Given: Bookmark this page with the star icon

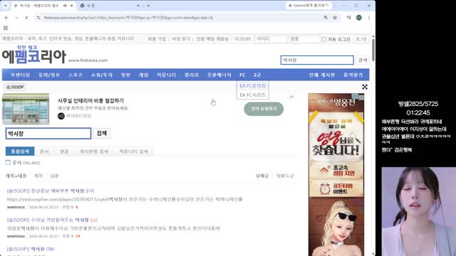Looking at the screenshot, I should pyautogui.click(x=335, y=18).
